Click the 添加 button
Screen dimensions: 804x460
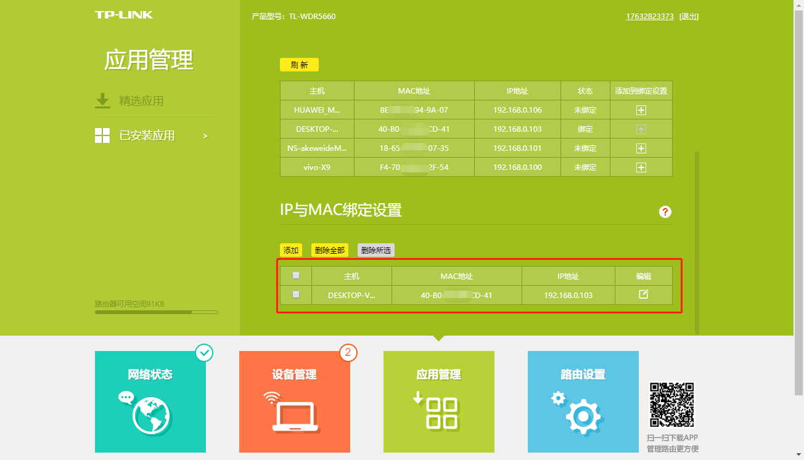pos(291,250)
